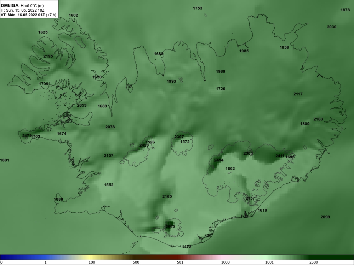The width and height of the screenshot is (354, 265).
Task: Pick the map value 1625
Action: tap(43, 32)
